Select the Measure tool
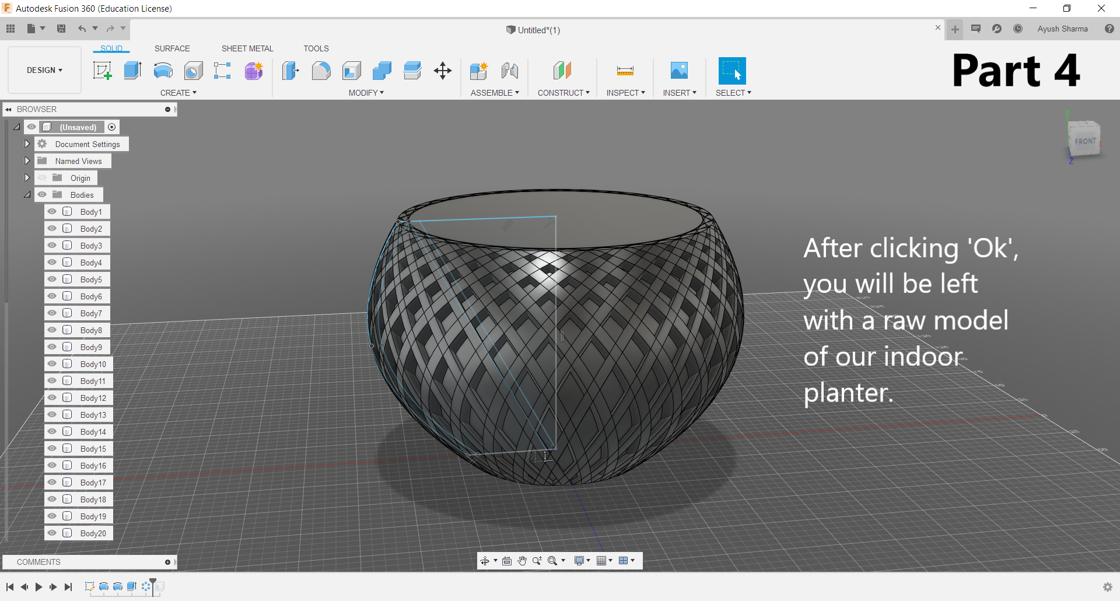This screenshot has width=1120, height=601. (x=625, y=71)
